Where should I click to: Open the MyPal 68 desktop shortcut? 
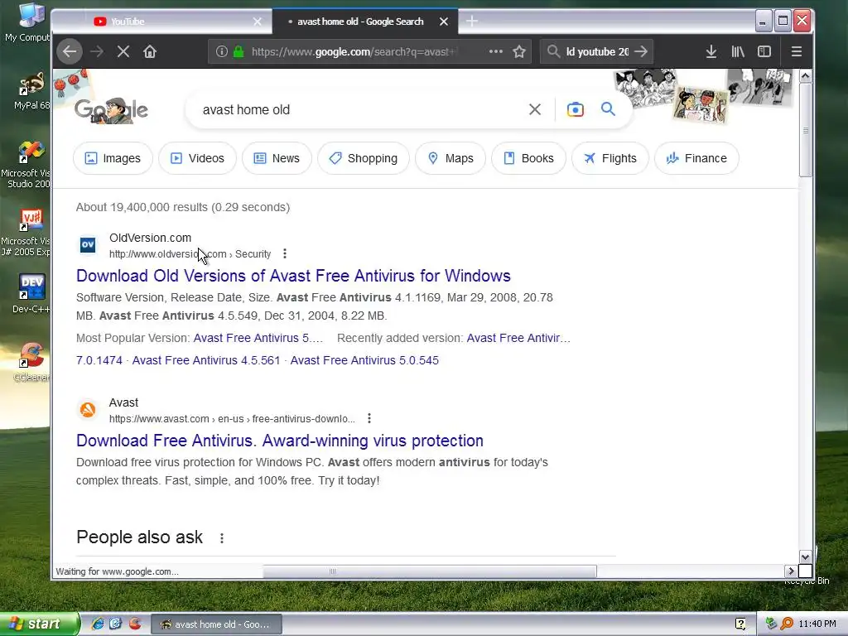pos(31,91)
